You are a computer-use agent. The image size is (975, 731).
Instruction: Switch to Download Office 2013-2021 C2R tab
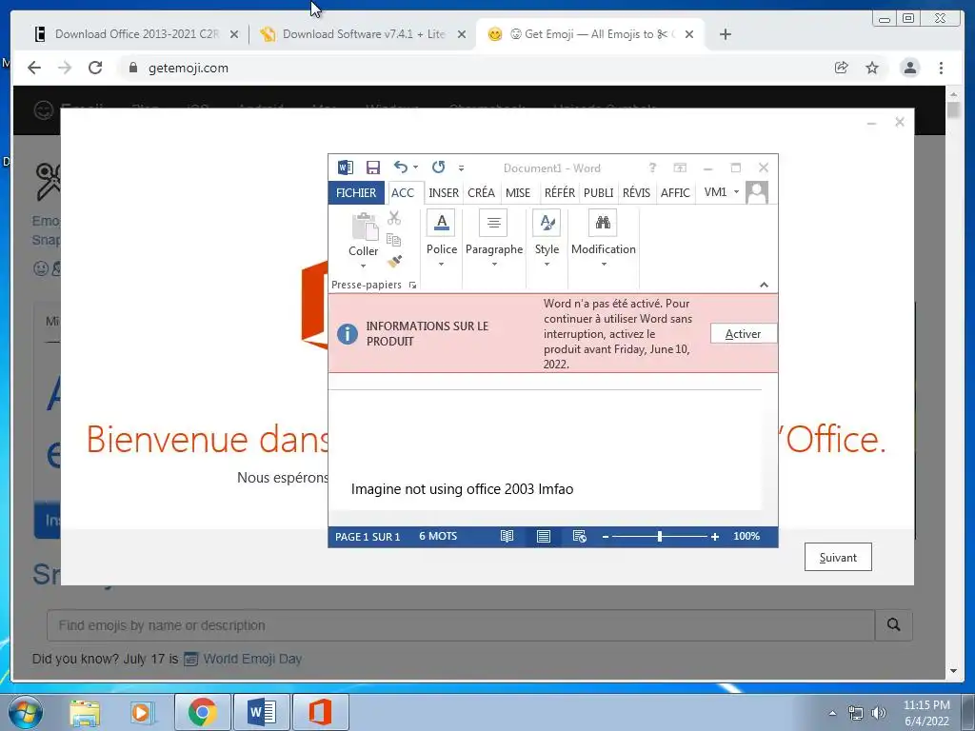tap(136, 34)
